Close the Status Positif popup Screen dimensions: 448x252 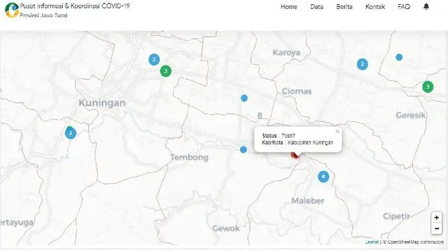click(337, 132)
